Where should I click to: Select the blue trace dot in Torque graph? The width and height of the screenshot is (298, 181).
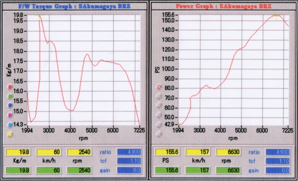click(10, 105)
